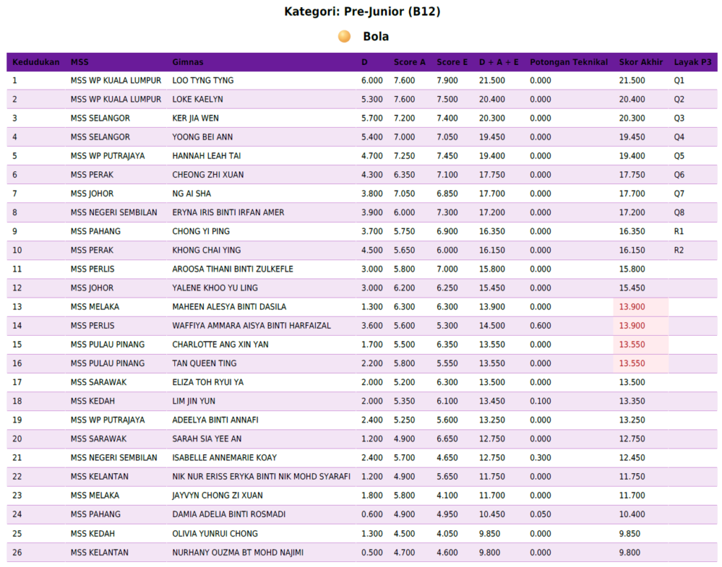Click highlighted 13.550 score for TAN QUEEN TING
722x567 pixels.
[x=632, y=363]
